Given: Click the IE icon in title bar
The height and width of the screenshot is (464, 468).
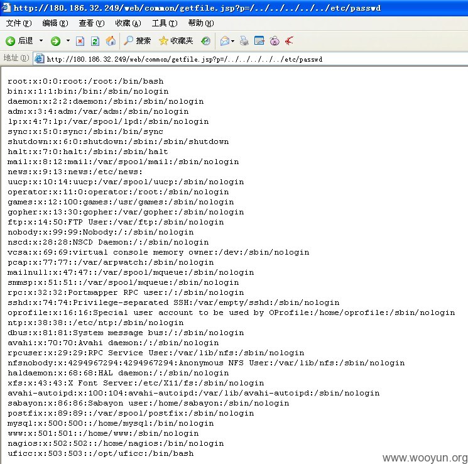Looking at the screenshot, I should click(x=6, y=7).
